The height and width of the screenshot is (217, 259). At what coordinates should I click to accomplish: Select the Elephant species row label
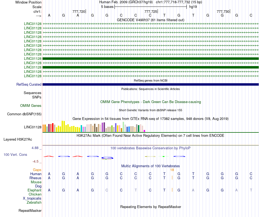34,190
